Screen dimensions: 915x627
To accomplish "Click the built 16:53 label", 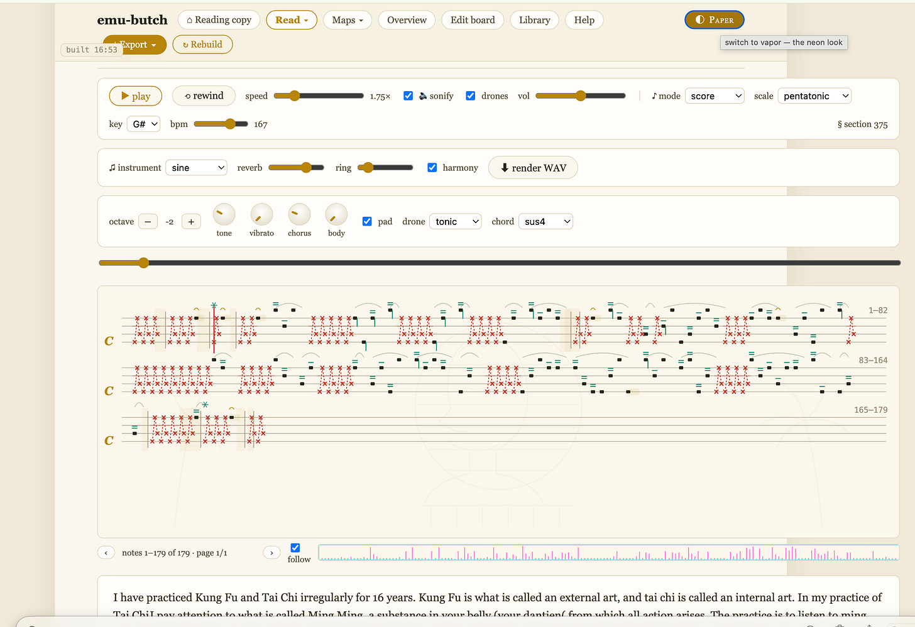I will point(92,50).
